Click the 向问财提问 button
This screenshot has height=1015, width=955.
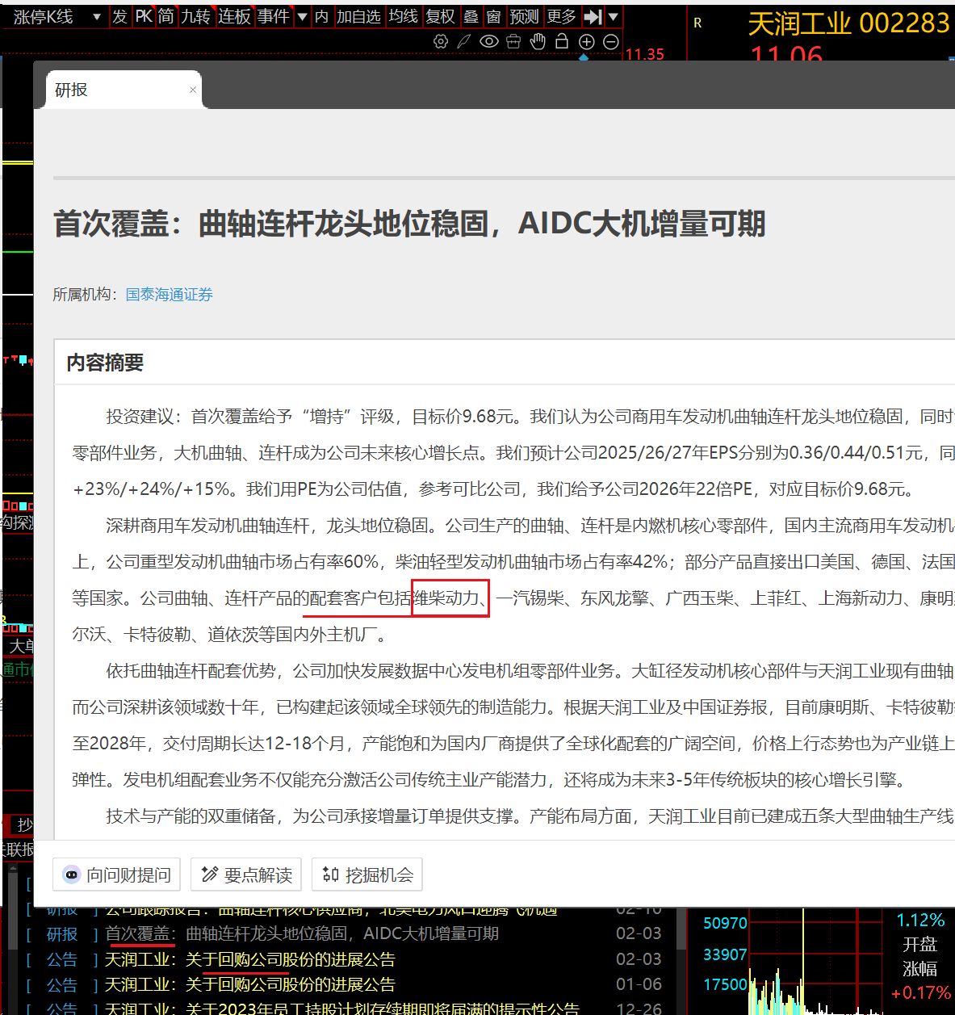(117, 874)
